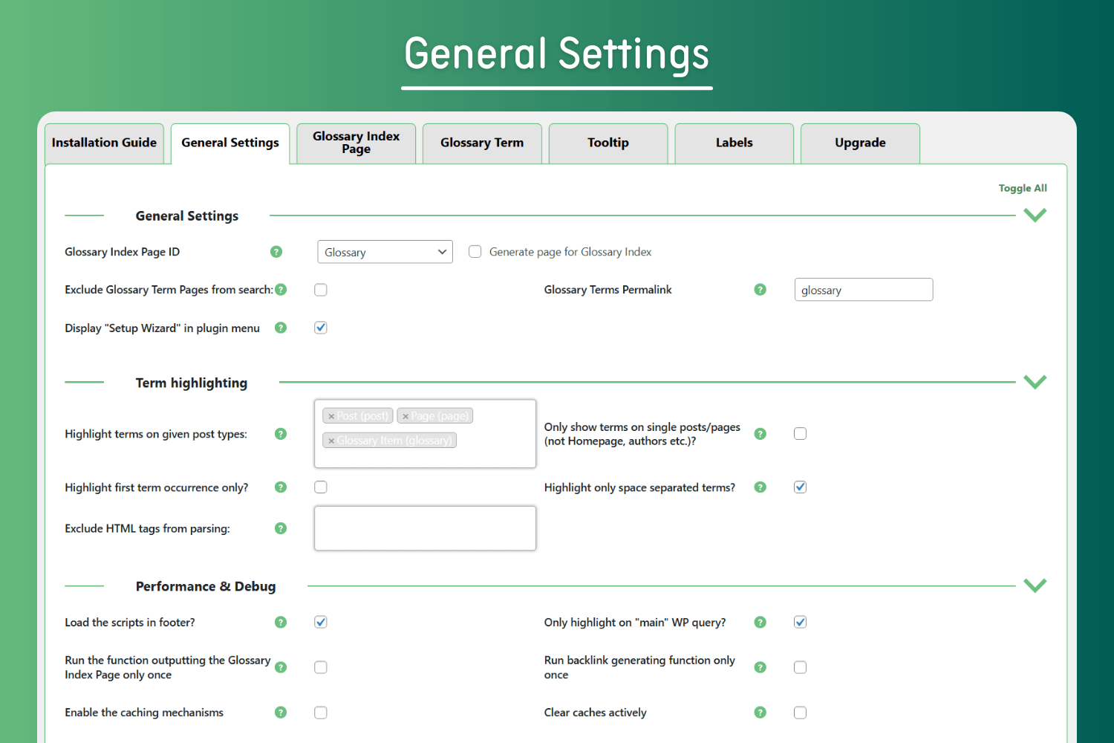
Task: Collapse the Term highlighting section
Action: 1035,382
